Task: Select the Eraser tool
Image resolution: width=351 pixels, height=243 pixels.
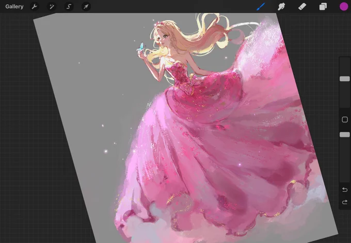Action: click(302, 7)
